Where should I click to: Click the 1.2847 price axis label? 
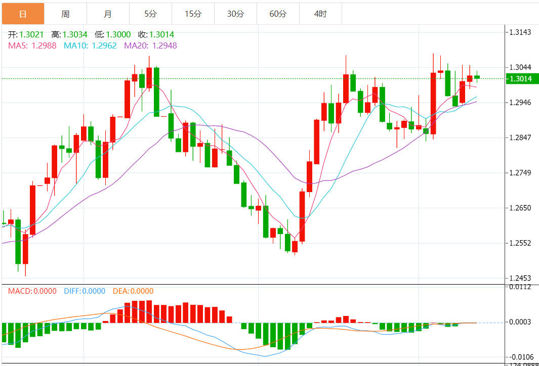coord(520,138)
